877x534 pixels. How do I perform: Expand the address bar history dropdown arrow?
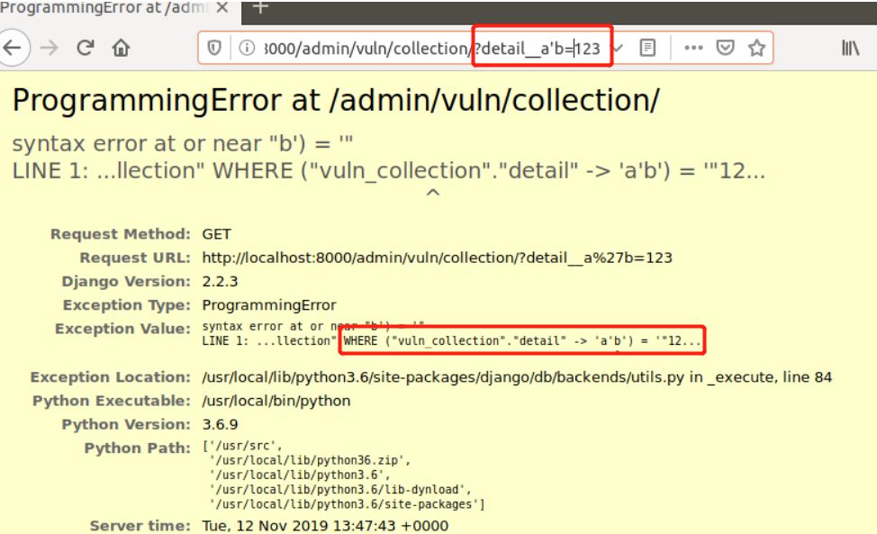tap(618, 48)
